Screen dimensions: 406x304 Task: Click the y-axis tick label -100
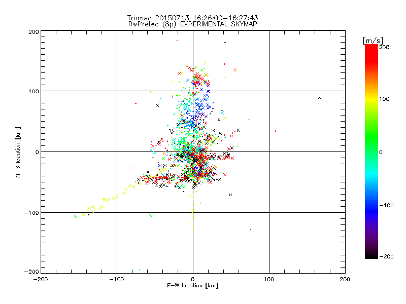click(31, 213)
